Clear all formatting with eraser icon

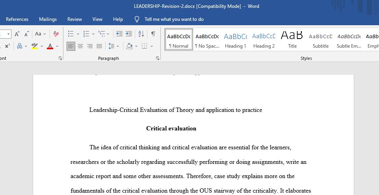56,34
